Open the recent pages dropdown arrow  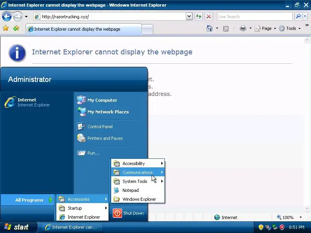26,17
